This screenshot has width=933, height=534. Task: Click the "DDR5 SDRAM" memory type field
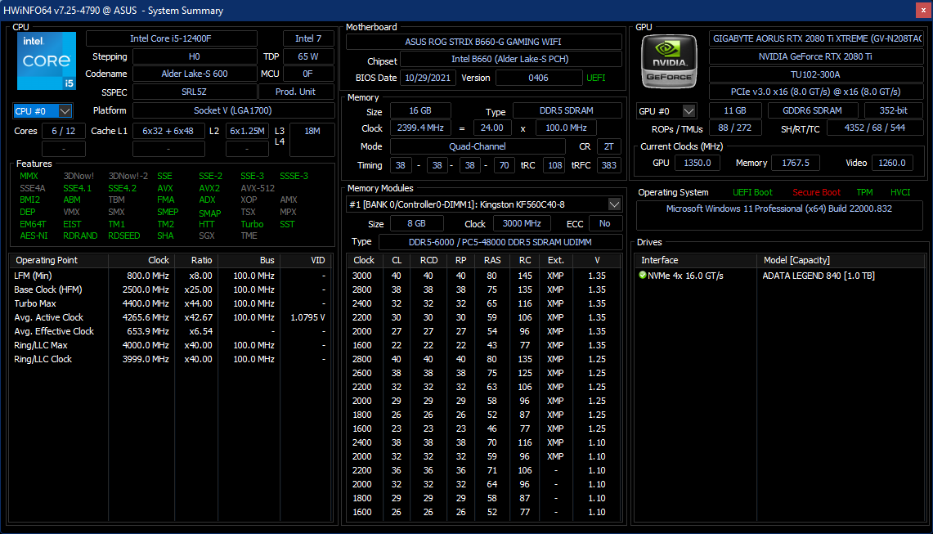(x=567, y=110)
